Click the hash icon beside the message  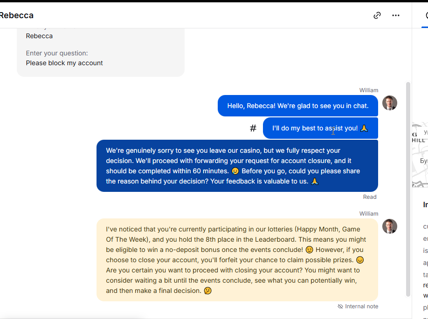click(x=253, y=128)
